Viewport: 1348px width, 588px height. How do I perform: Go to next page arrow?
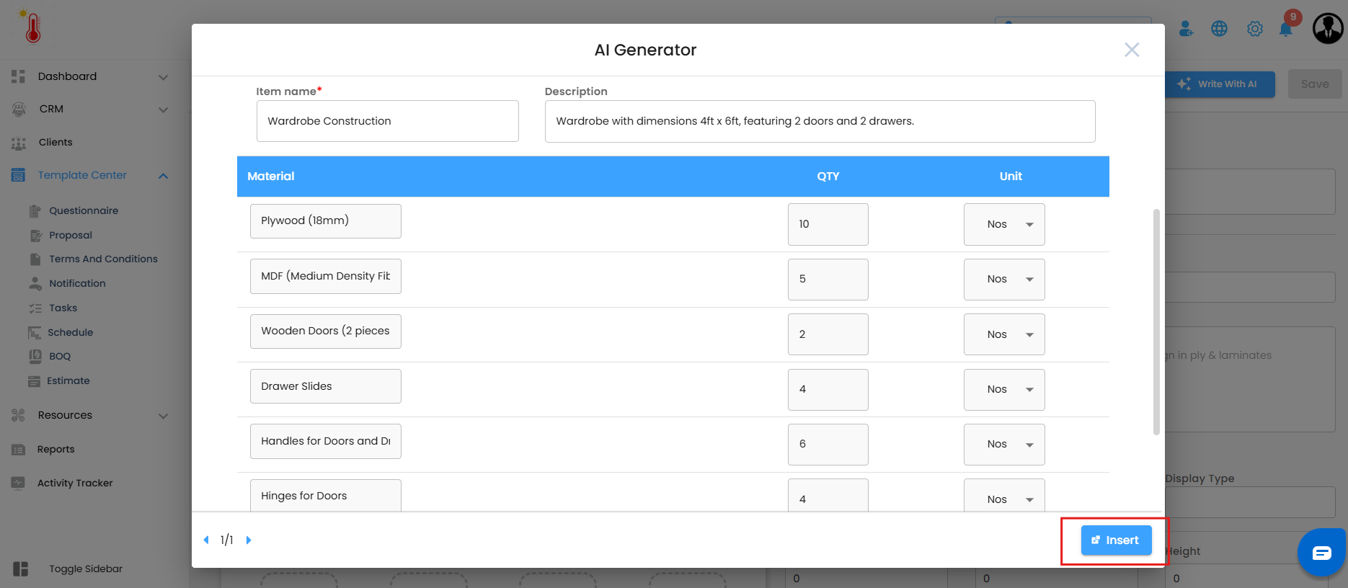pyautogui.click(x=249, y=540)
